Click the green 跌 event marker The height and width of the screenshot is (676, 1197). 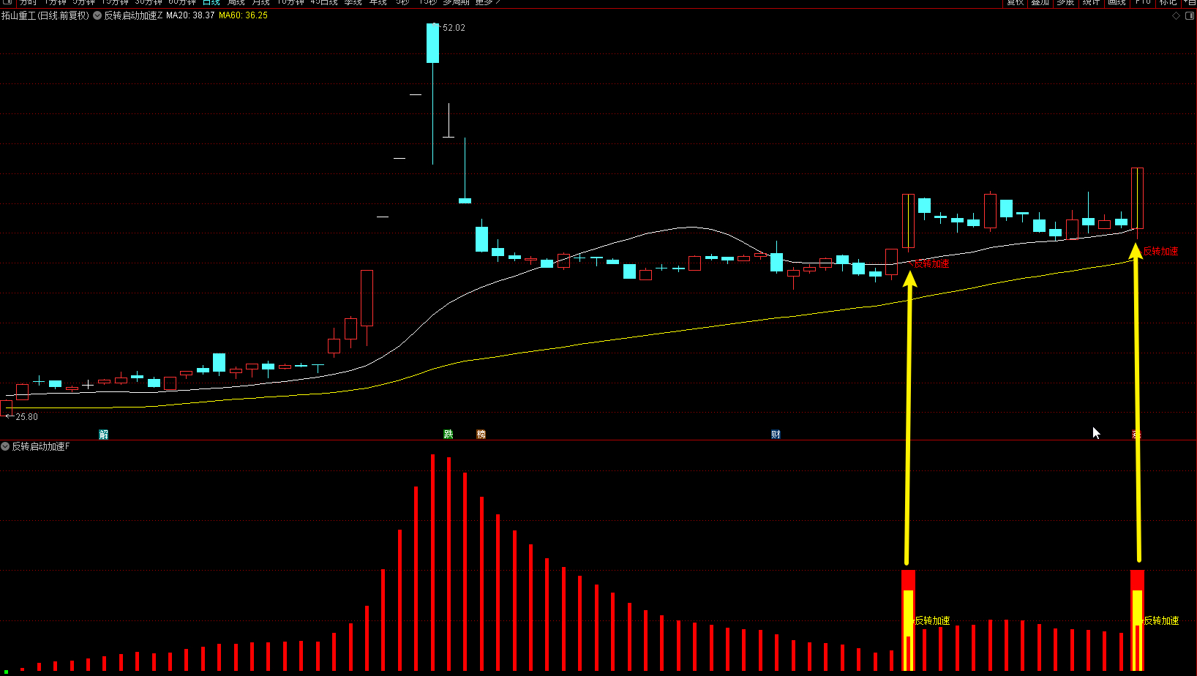click(449, 435)
